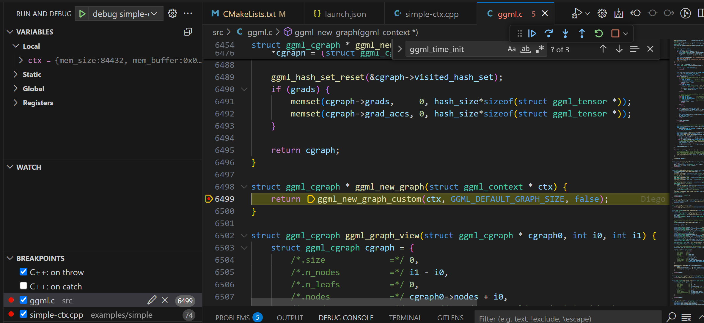Click the Step Into arrow icon
This screenshot has width=704, height=323.
coord(565,34)
